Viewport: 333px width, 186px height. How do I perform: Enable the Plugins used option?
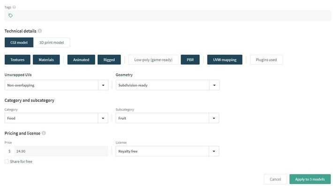pos(266,60)
